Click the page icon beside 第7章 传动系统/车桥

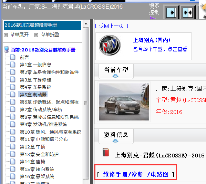(x=13, y=109)
